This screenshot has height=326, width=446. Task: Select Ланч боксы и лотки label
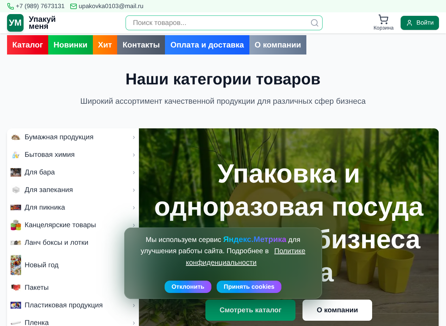point(56,243)
